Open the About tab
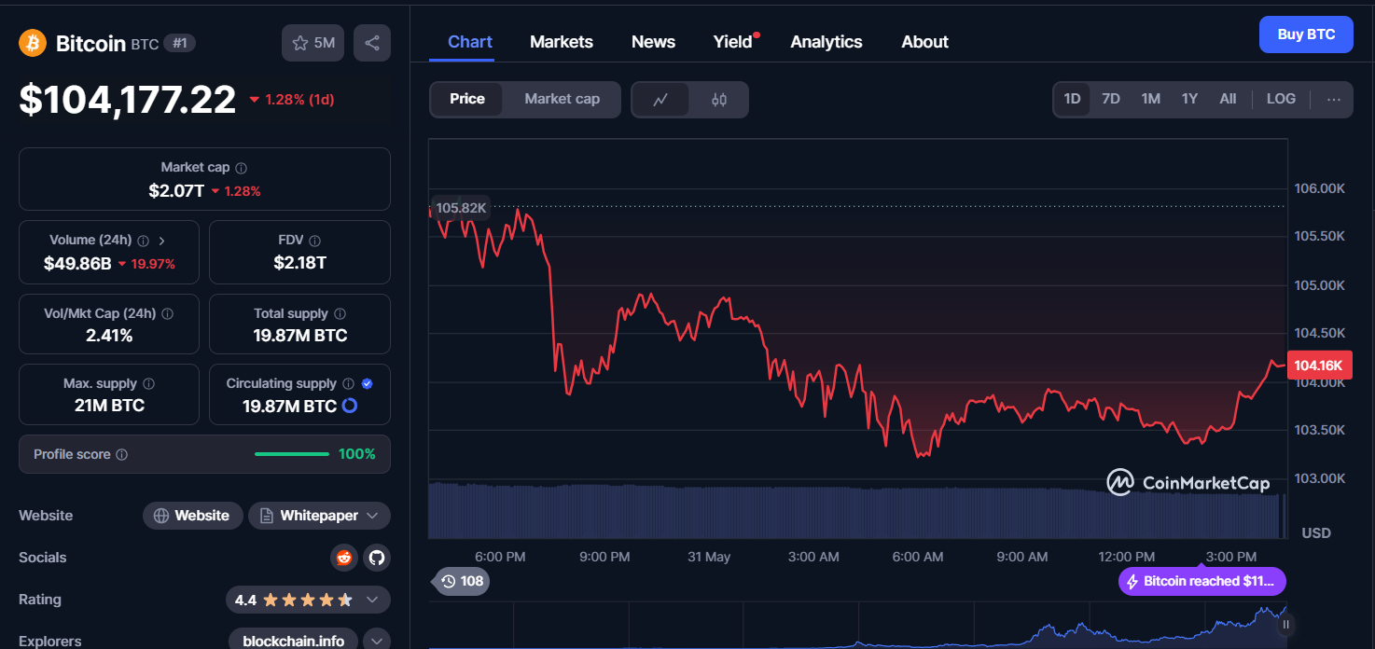The height and width of the screenshot is (649, 1375). point(924,42)
